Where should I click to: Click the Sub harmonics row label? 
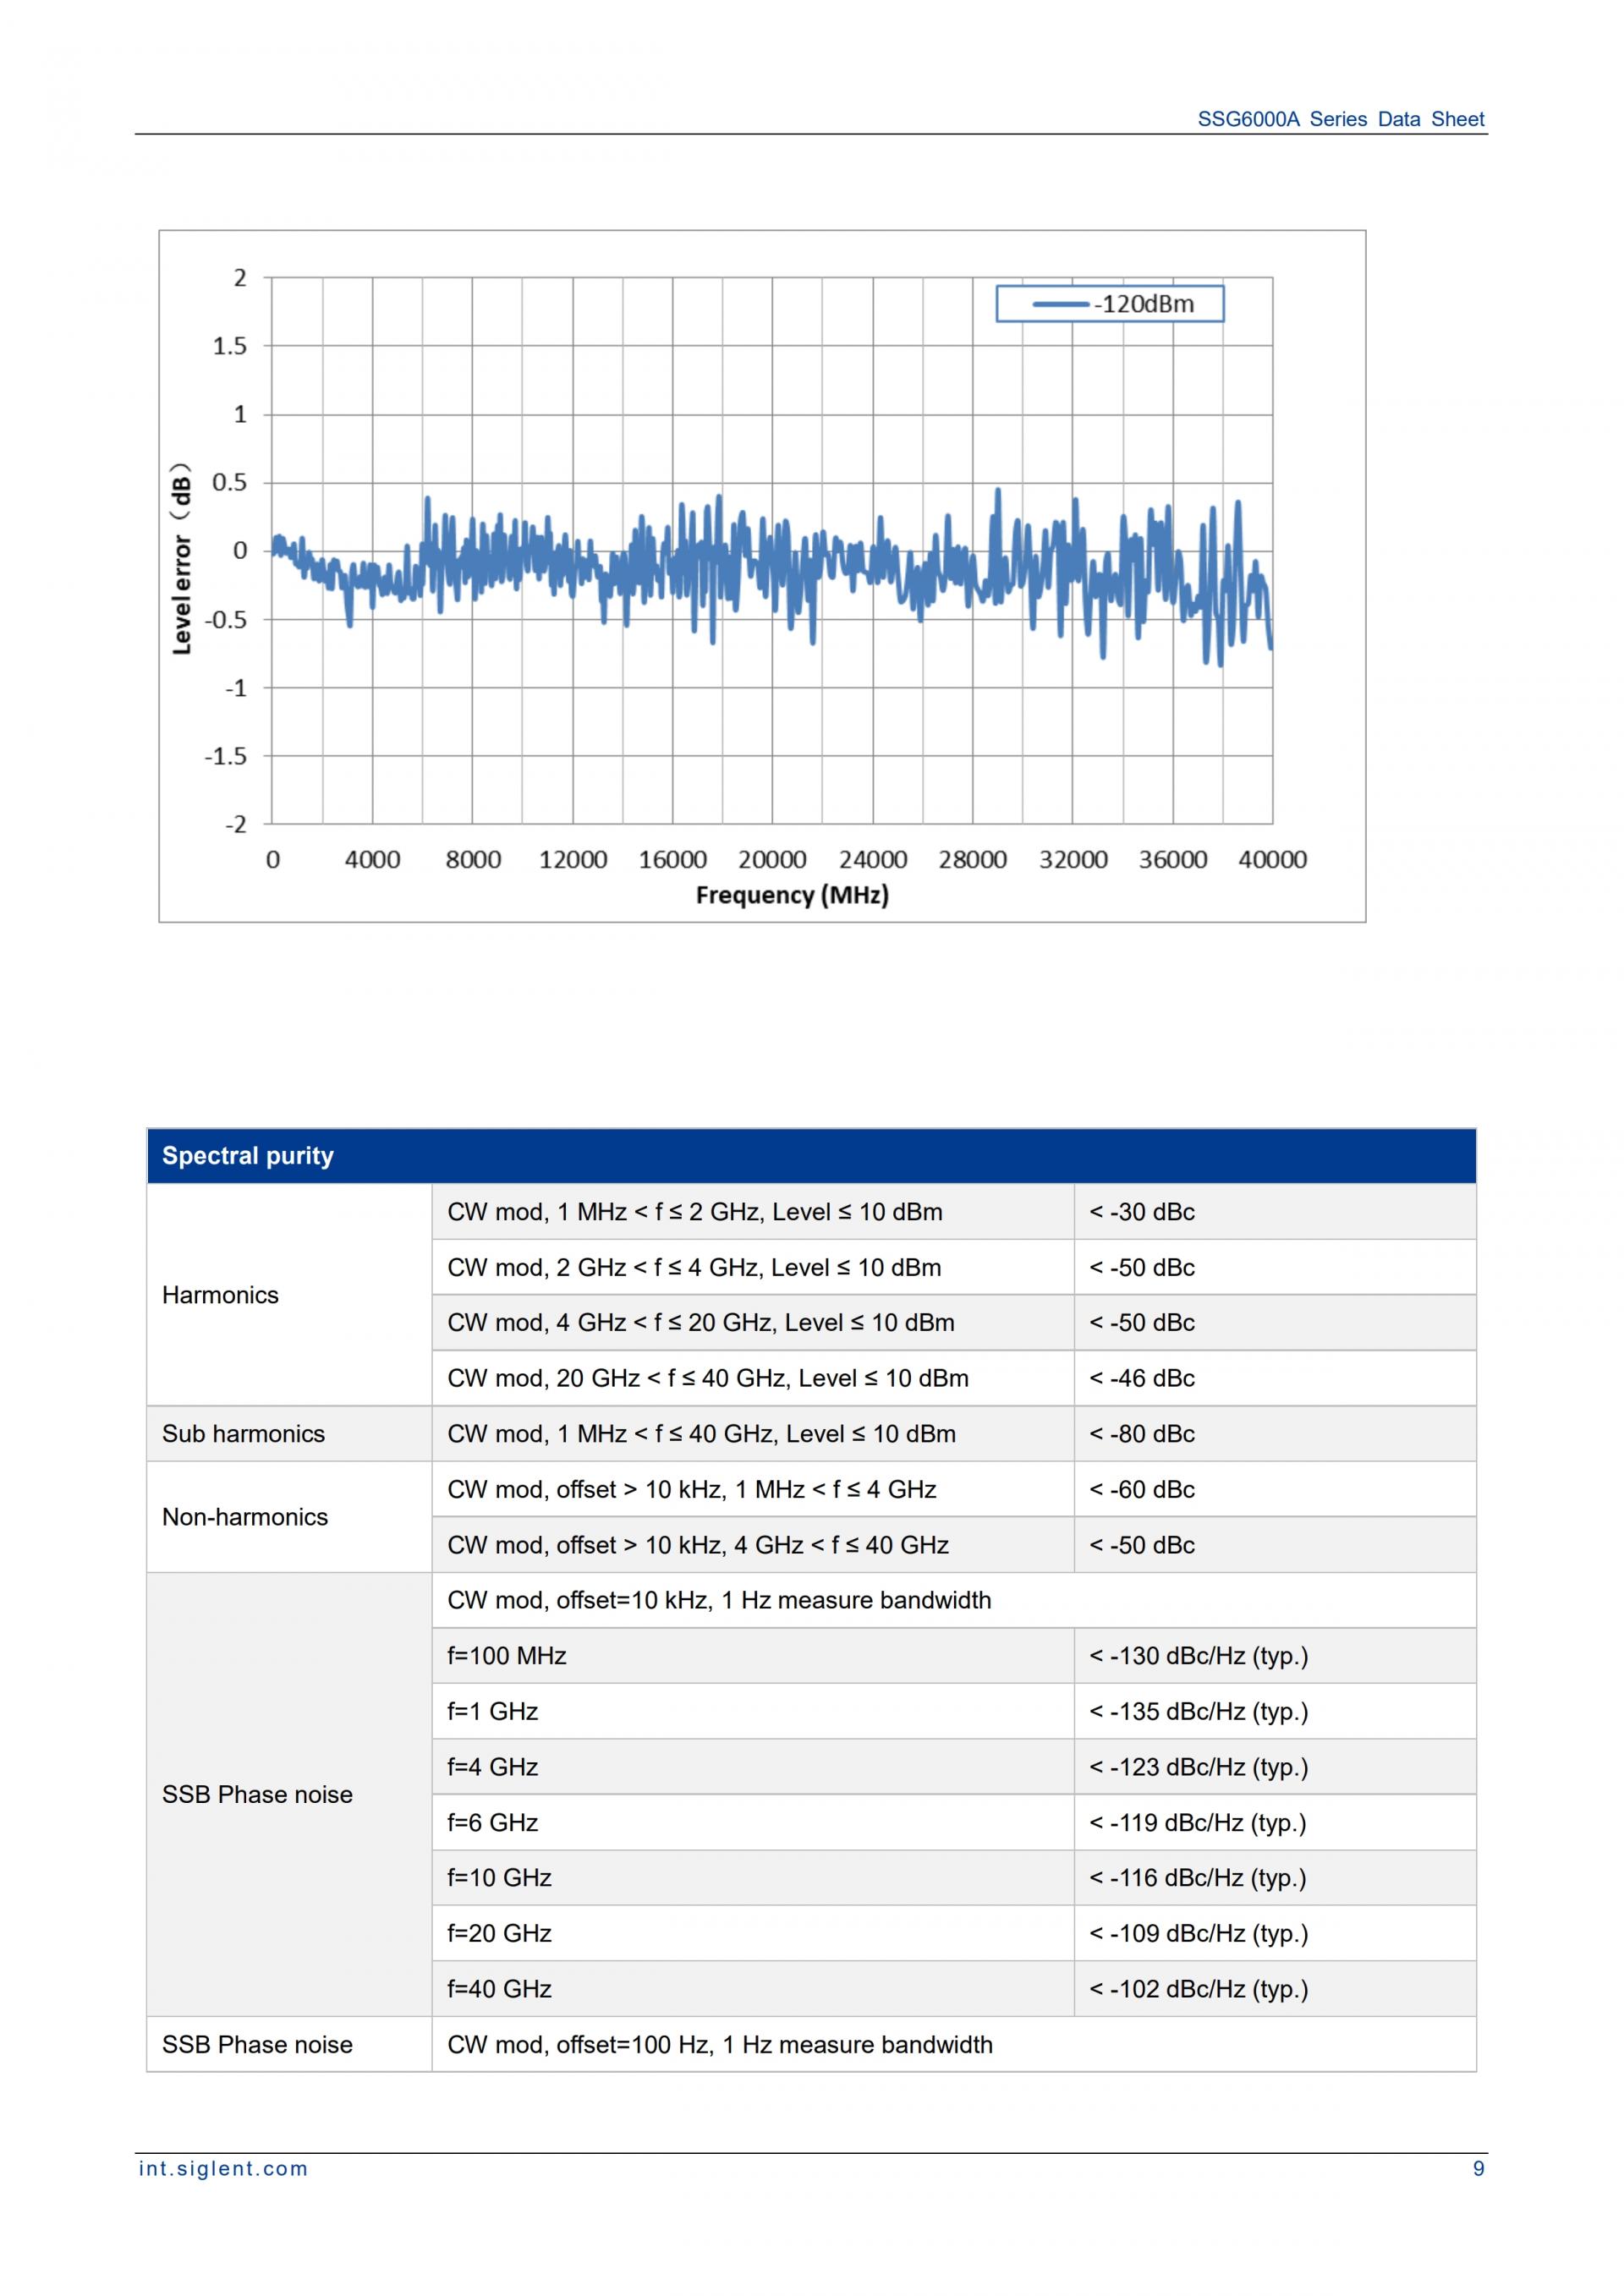pos(243,1433)
